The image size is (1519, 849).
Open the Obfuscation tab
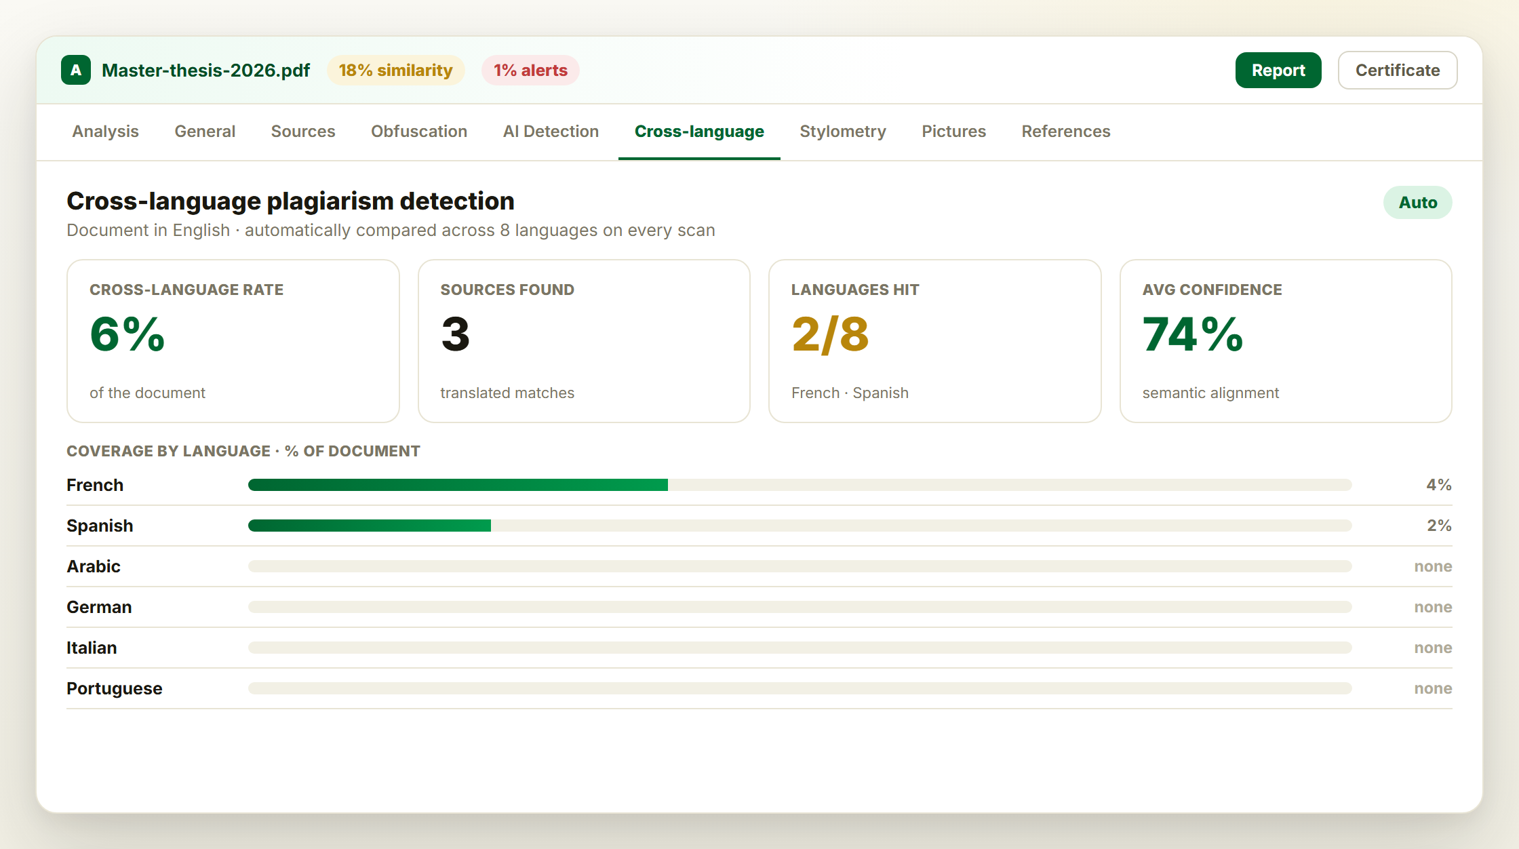(419, 132)
